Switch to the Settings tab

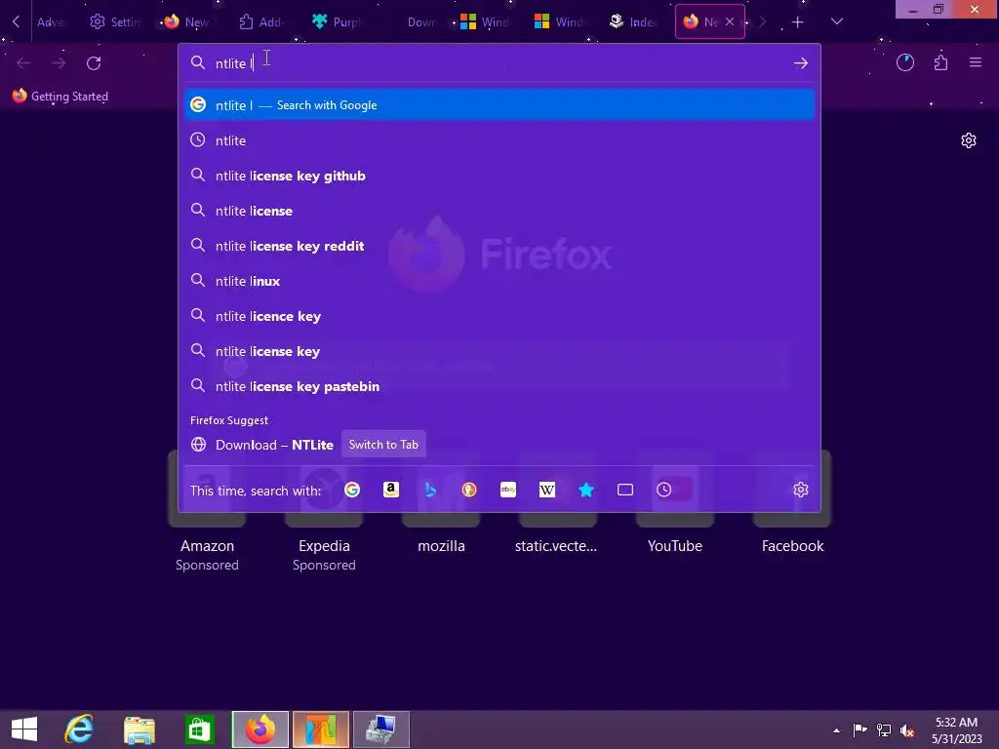(116, 22)
